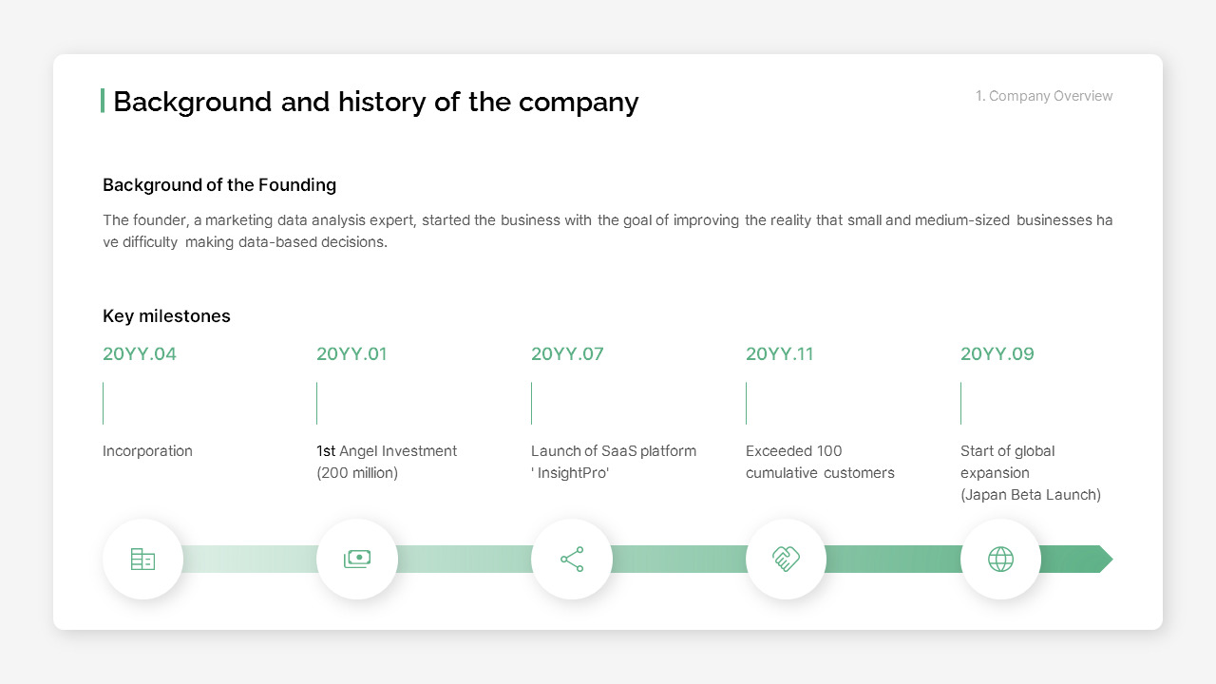The height and width of the screenshot is (684, 1216).
Task: Click the 20YY.07 milestone date
Action: coord(567,354)
